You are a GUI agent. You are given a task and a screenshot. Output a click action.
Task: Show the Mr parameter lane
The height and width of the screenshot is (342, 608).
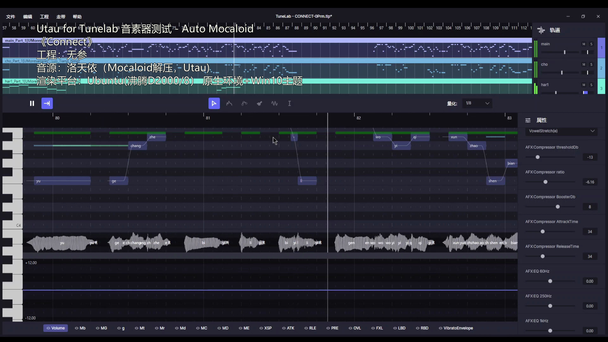[x=160, y=328]
